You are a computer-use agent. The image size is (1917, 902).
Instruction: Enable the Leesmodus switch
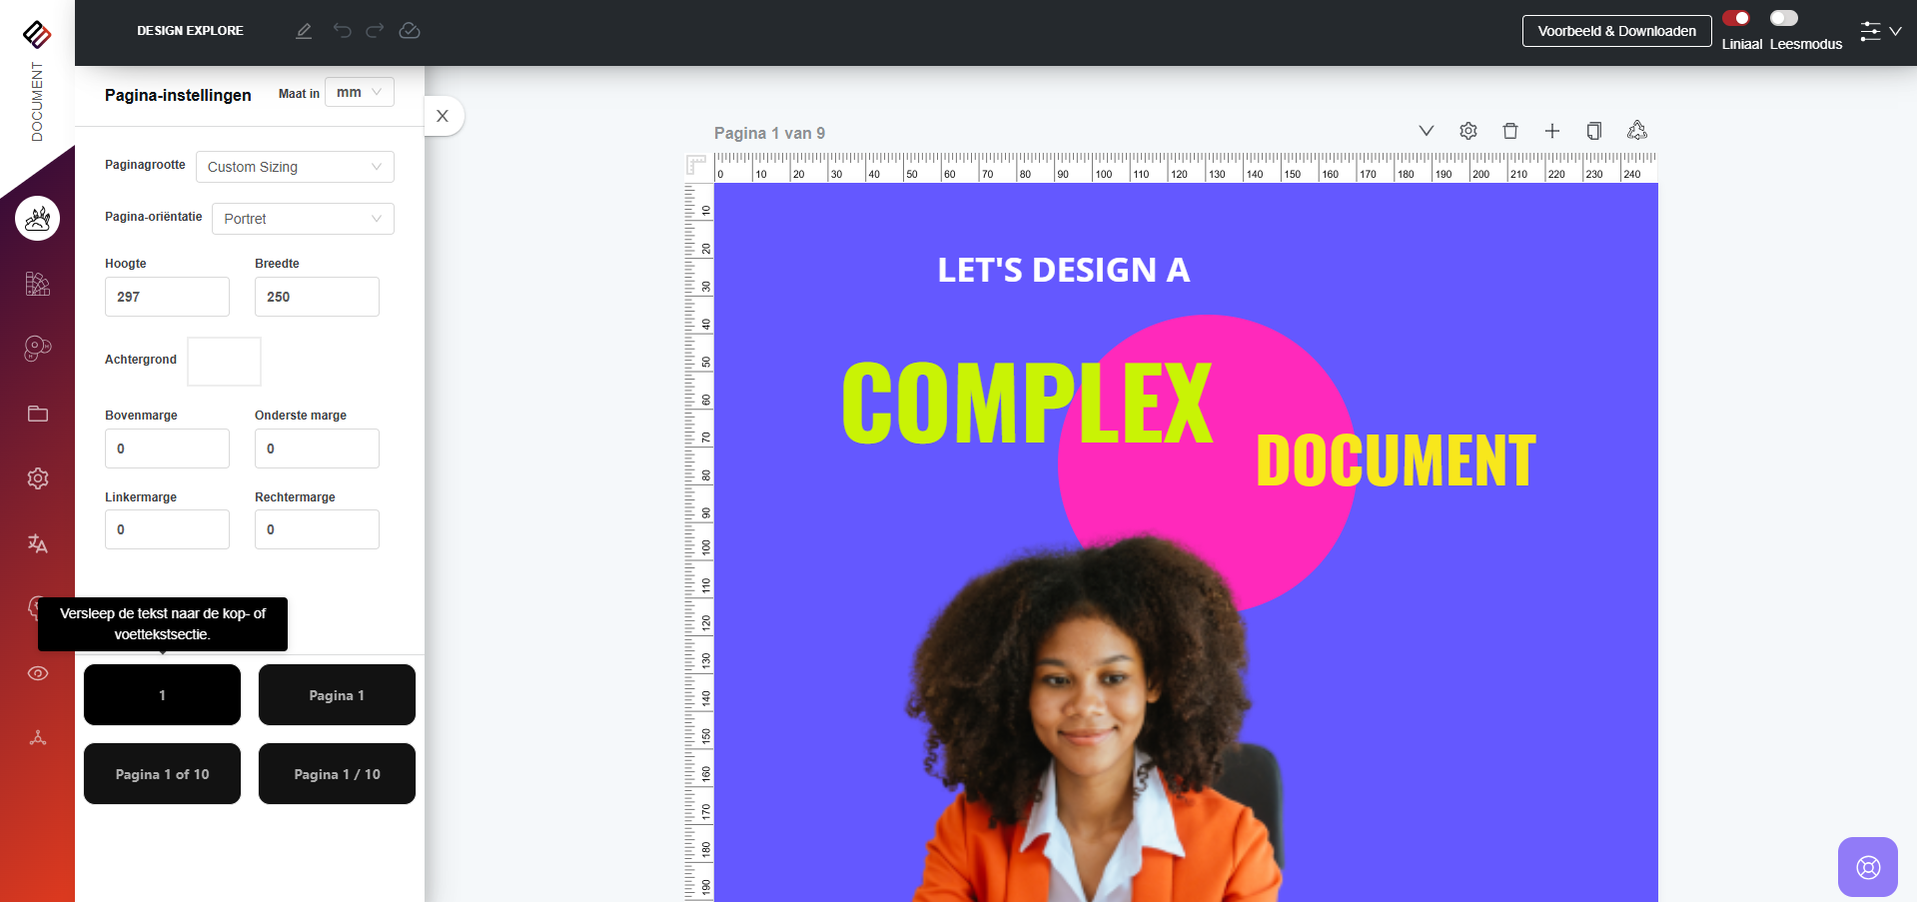(x=1784, y=18)
